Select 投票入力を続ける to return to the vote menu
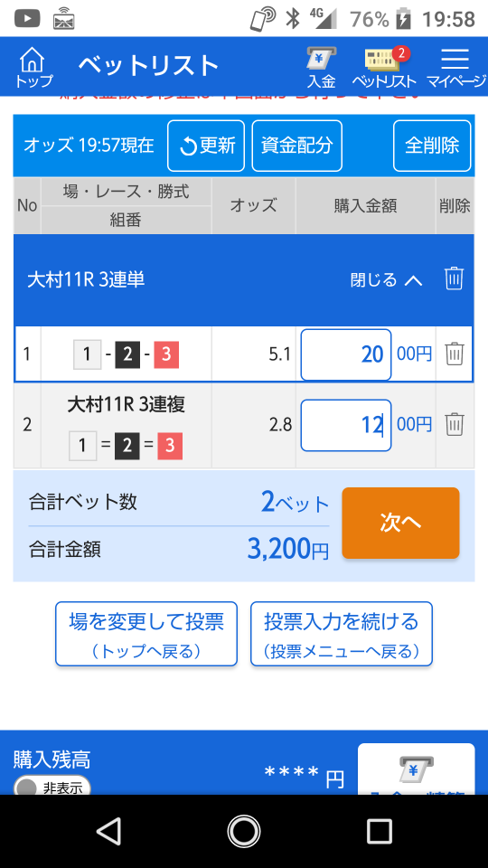Viewport: 488px width, 868px height. tap(342, 634)
